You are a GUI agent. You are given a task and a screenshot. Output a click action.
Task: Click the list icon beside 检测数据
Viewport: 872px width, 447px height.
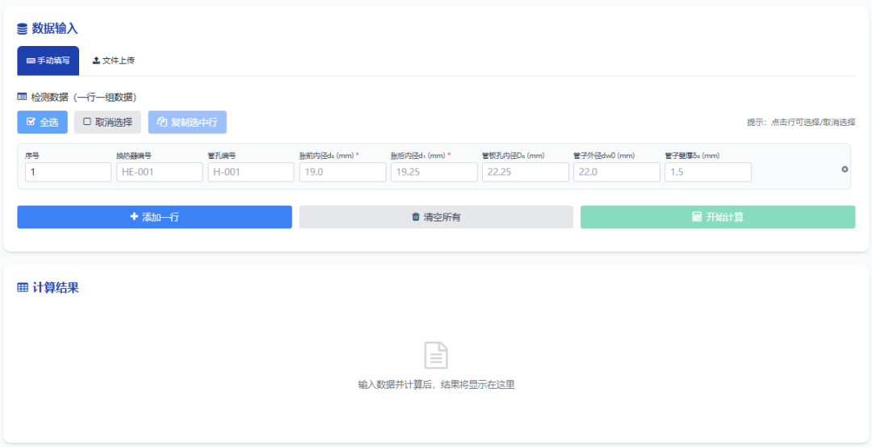[x=22, y=97]
